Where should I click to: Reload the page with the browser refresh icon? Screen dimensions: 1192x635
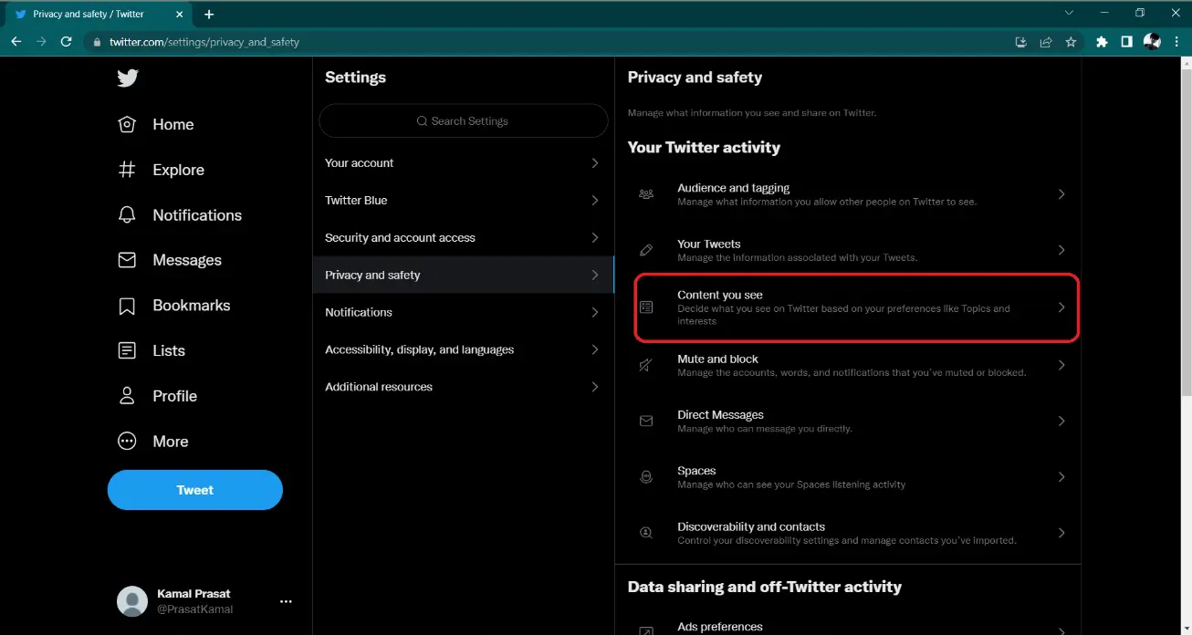(66, 42)
